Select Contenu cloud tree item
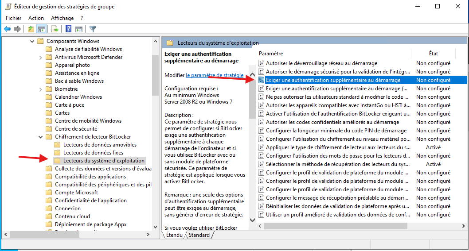Viewport: 469px width, 251px height. 72,216
